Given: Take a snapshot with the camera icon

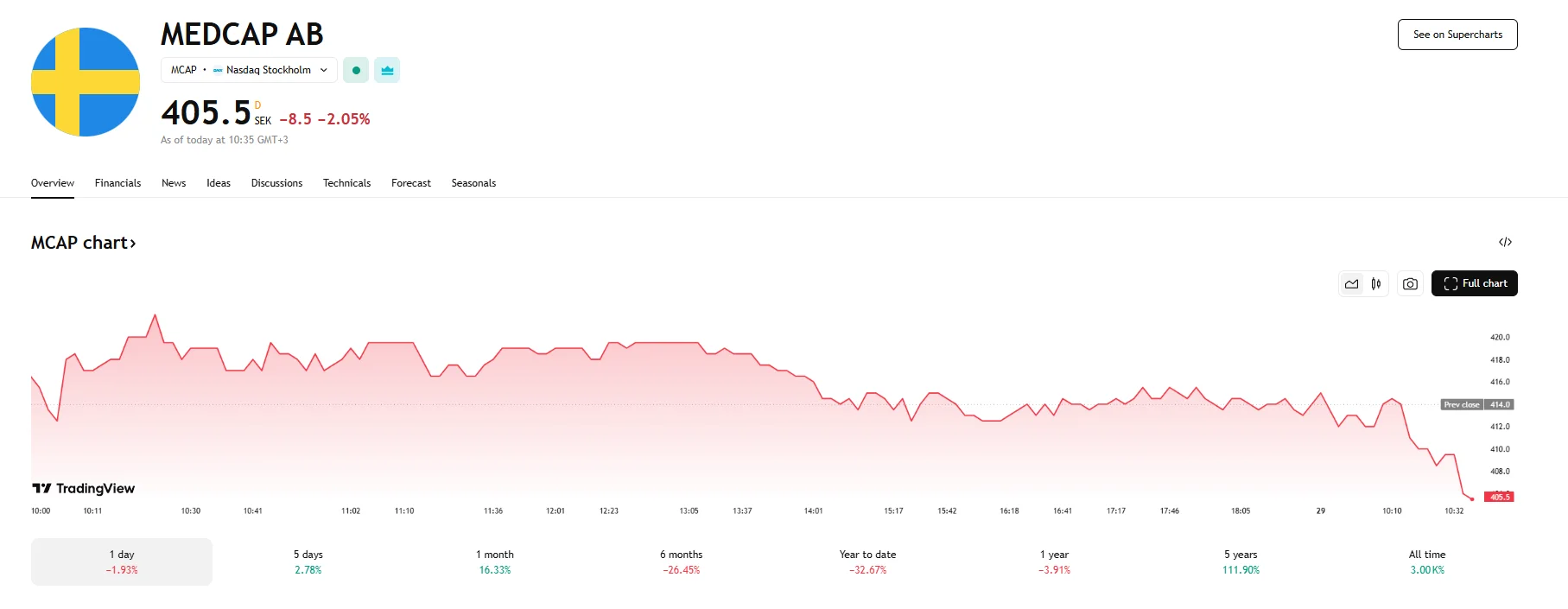Looking at the screenshot, I should [x=1409, y=282].
